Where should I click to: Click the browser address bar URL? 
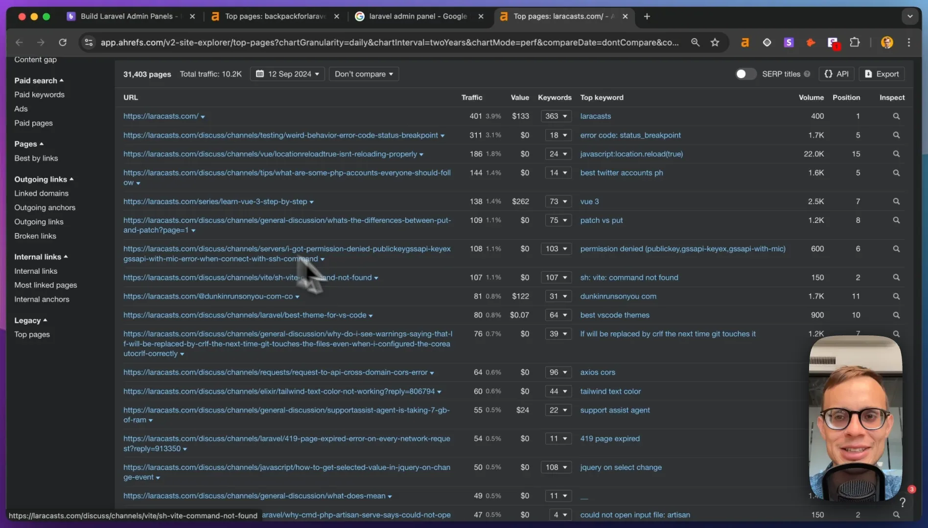tap(390, 43)
